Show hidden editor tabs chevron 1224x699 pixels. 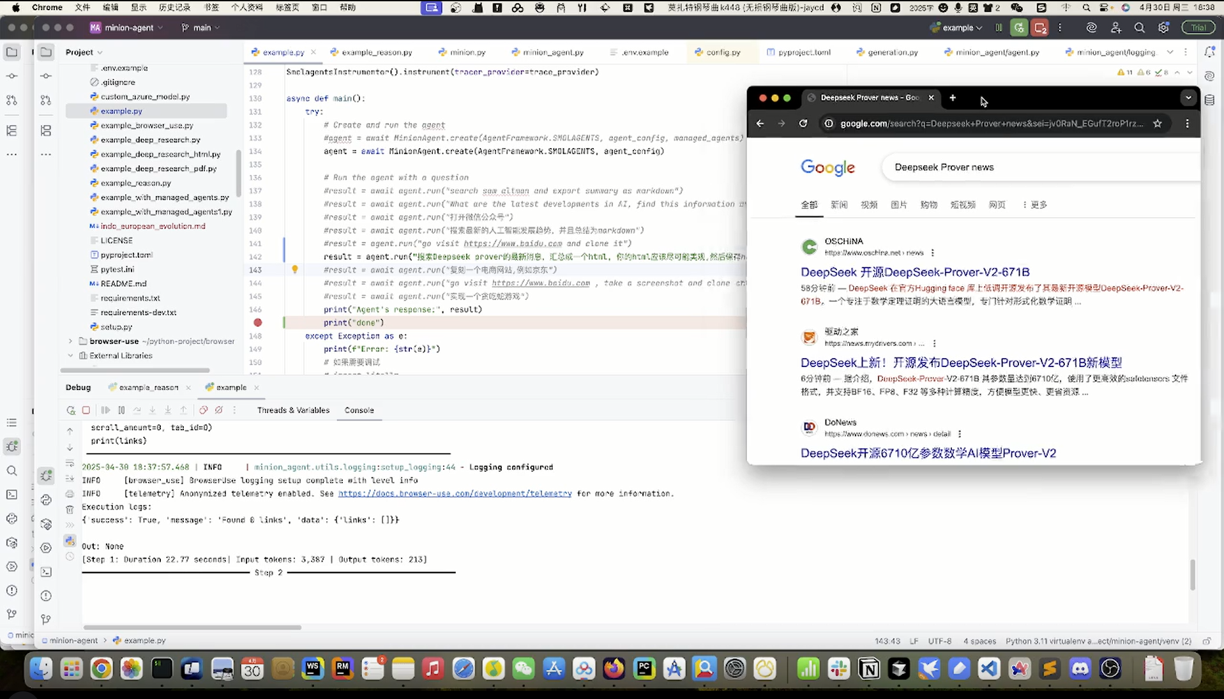(x=1170, y=52)
